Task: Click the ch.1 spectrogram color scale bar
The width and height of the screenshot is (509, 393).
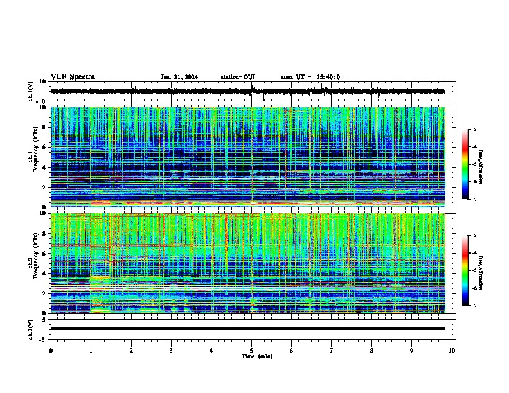Action: pyautogui.click(x=465, y=164)
